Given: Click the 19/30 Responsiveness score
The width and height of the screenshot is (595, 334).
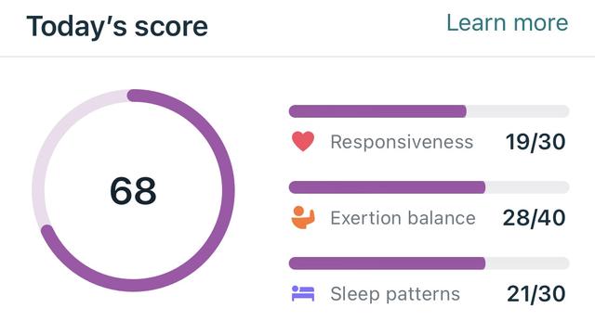Looking at the screenshot, I should (x=535, y=142).
